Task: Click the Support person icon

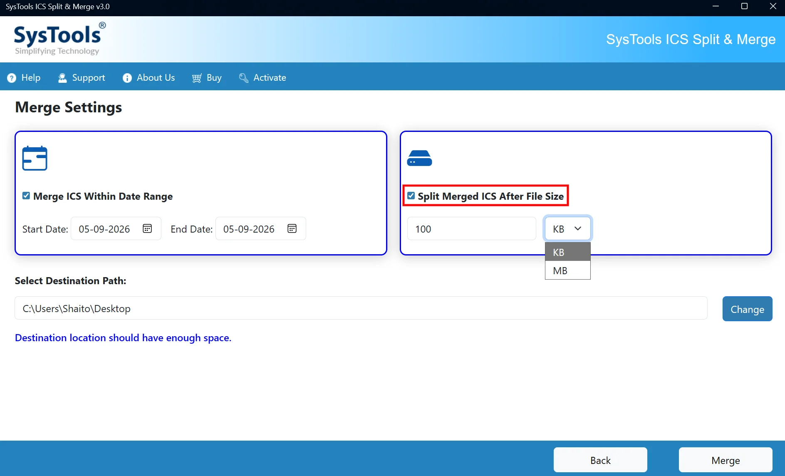Action: pos(62,78)
